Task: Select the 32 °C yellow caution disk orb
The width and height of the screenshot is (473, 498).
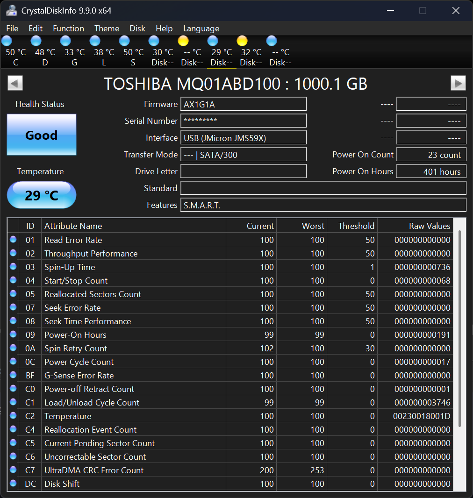Action: (x=242, y=41)
